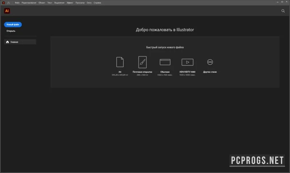290x173 pixels.
Task: Choose the Обычная web preset icon
Action: [x=165, y=62]
